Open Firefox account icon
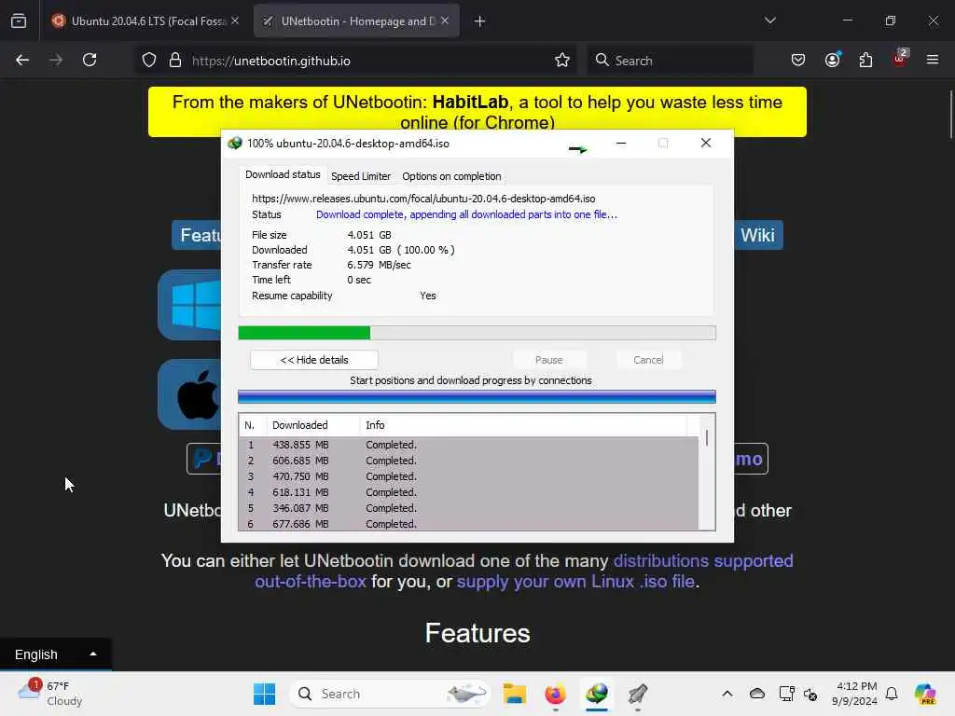Viewport: 955px width, 716px height. coord(833,60)
